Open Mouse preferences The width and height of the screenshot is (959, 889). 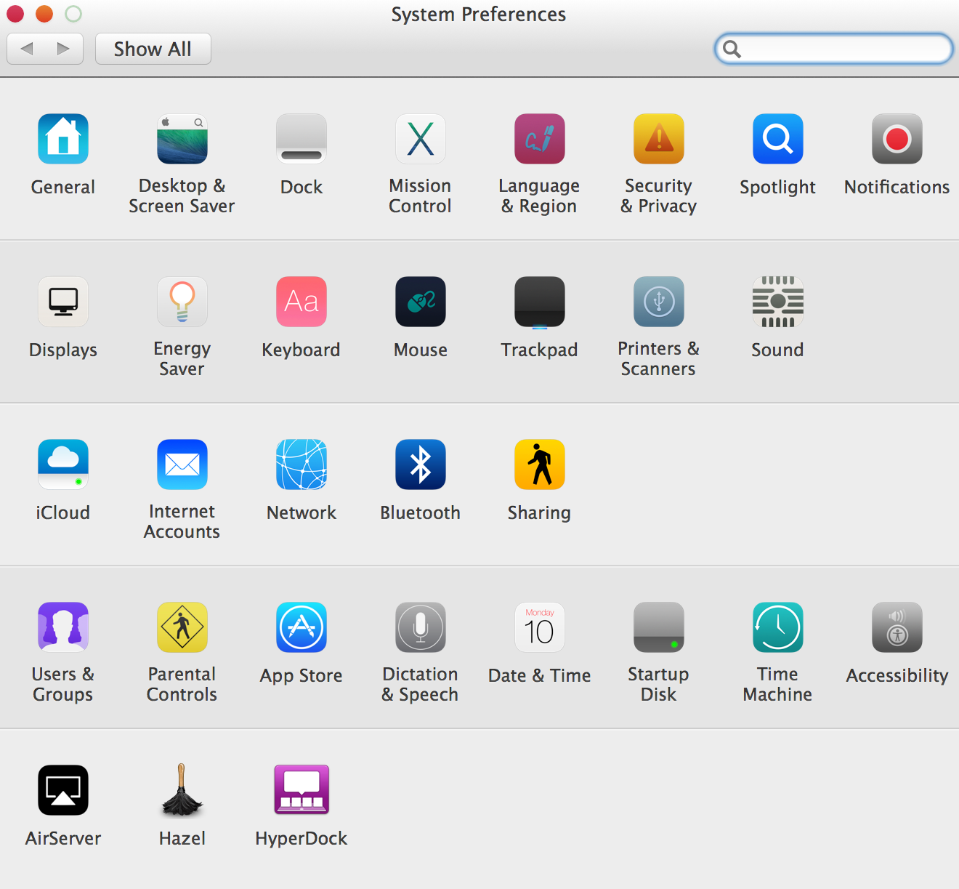click(421, 302)
